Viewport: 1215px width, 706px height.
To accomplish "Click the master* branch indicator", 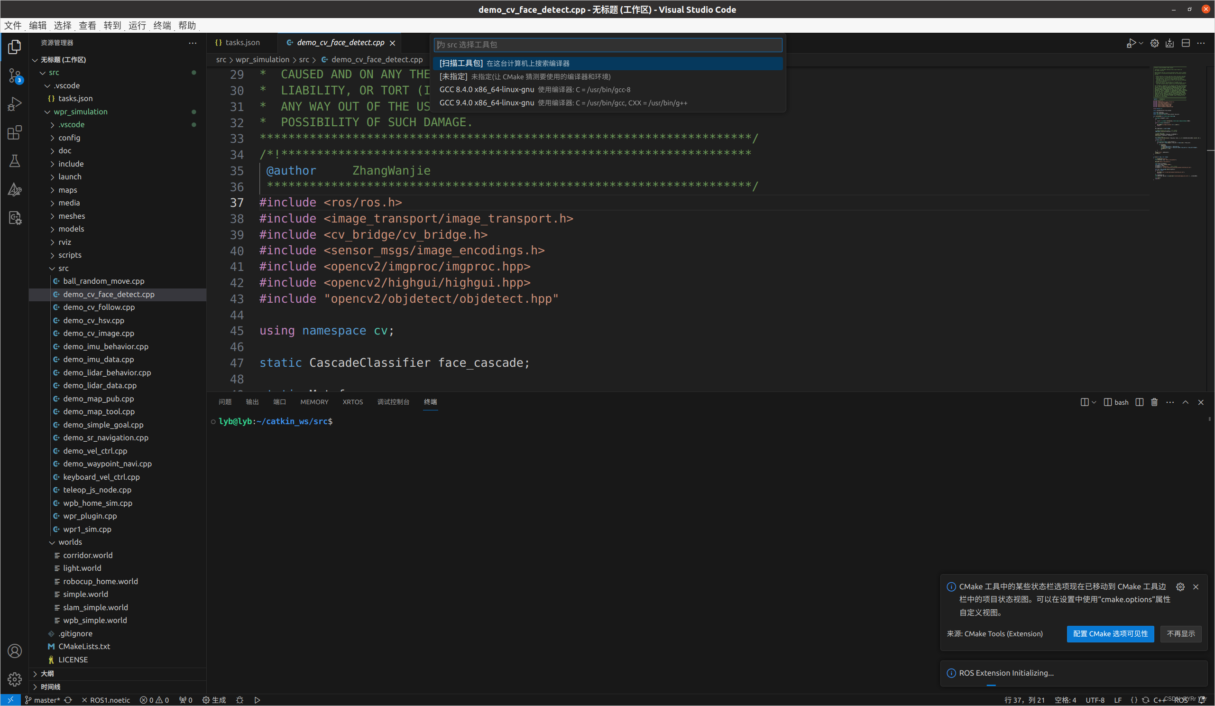I will 42,700.
